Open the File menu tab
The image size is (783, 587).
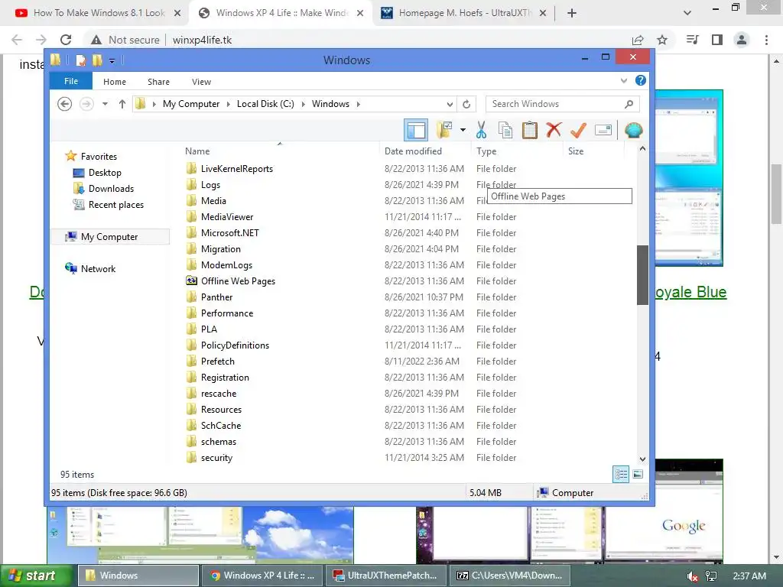(x=71, y=81)
